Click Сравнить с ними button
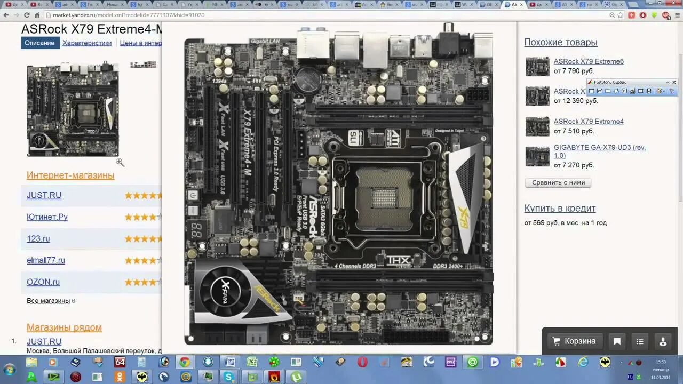 tap(558, 182)
